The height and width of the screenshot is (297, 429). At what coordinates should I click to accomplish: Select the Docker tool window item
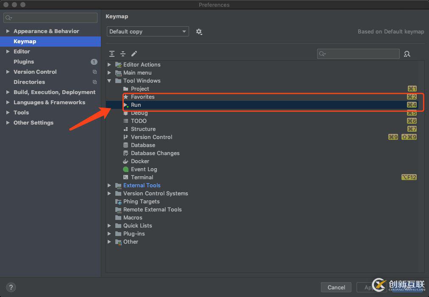[140, 161]
